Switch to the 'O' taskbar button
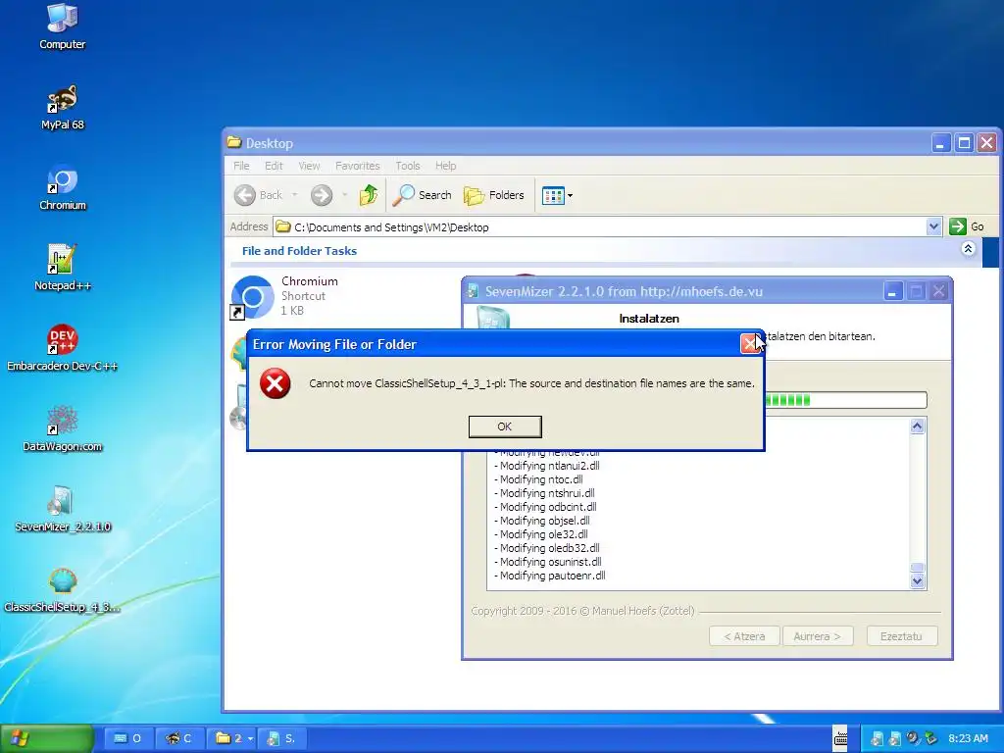 click(127, 738)
